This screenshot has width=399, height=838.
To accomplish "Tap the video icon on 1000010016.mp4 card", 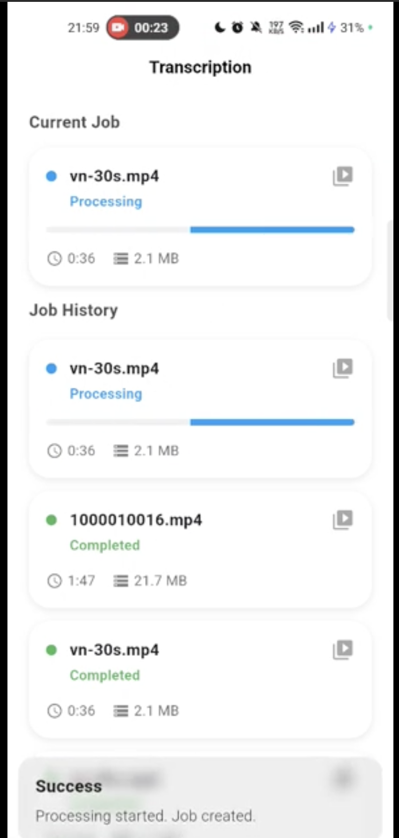I will (343, 519).
